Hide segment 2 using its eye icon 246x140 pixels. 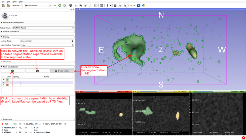point(4,82)
